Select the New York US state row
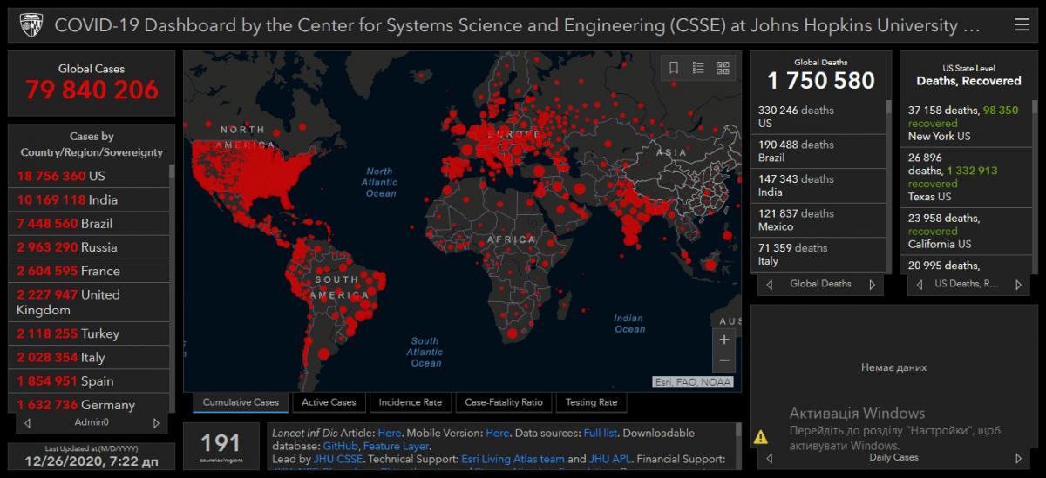 pos(966,123)
